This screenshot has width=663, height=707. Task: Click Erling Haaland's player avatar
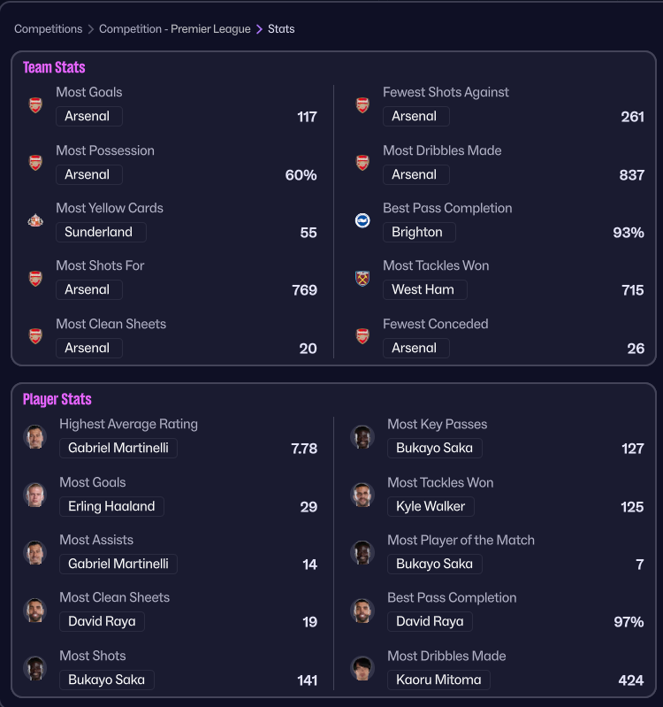point(35,495)
